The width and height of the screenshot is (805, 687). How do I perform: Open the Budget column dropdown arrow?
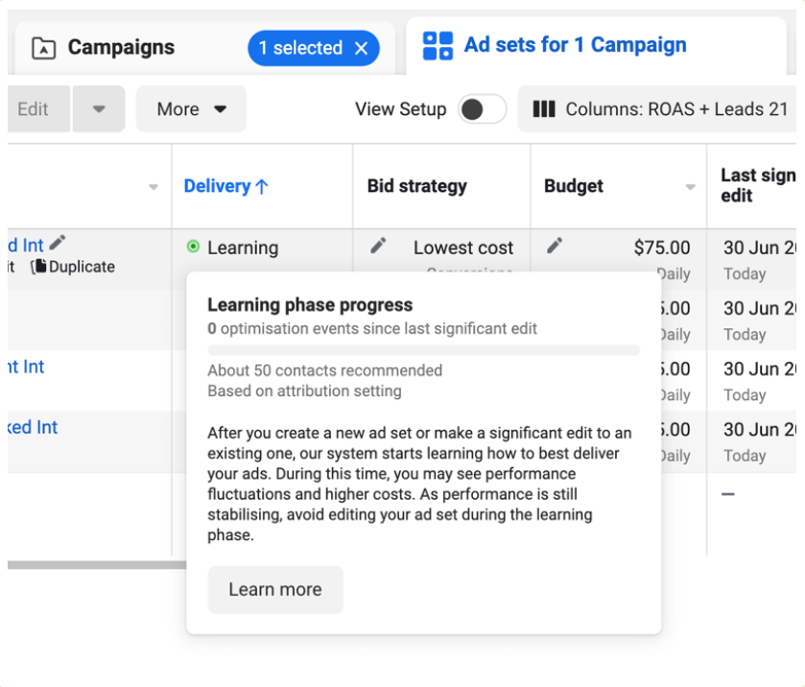click(x=691, y=187)
